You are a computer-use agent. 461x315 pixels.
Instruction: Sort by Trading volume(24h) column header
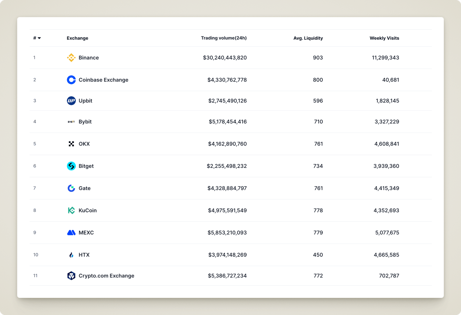224,38
